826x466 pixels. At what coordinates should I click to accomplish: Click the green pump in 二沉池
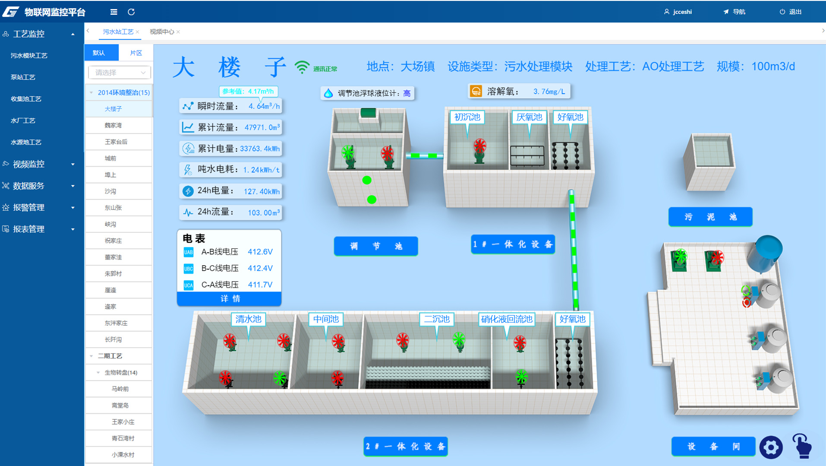[459, 342]
